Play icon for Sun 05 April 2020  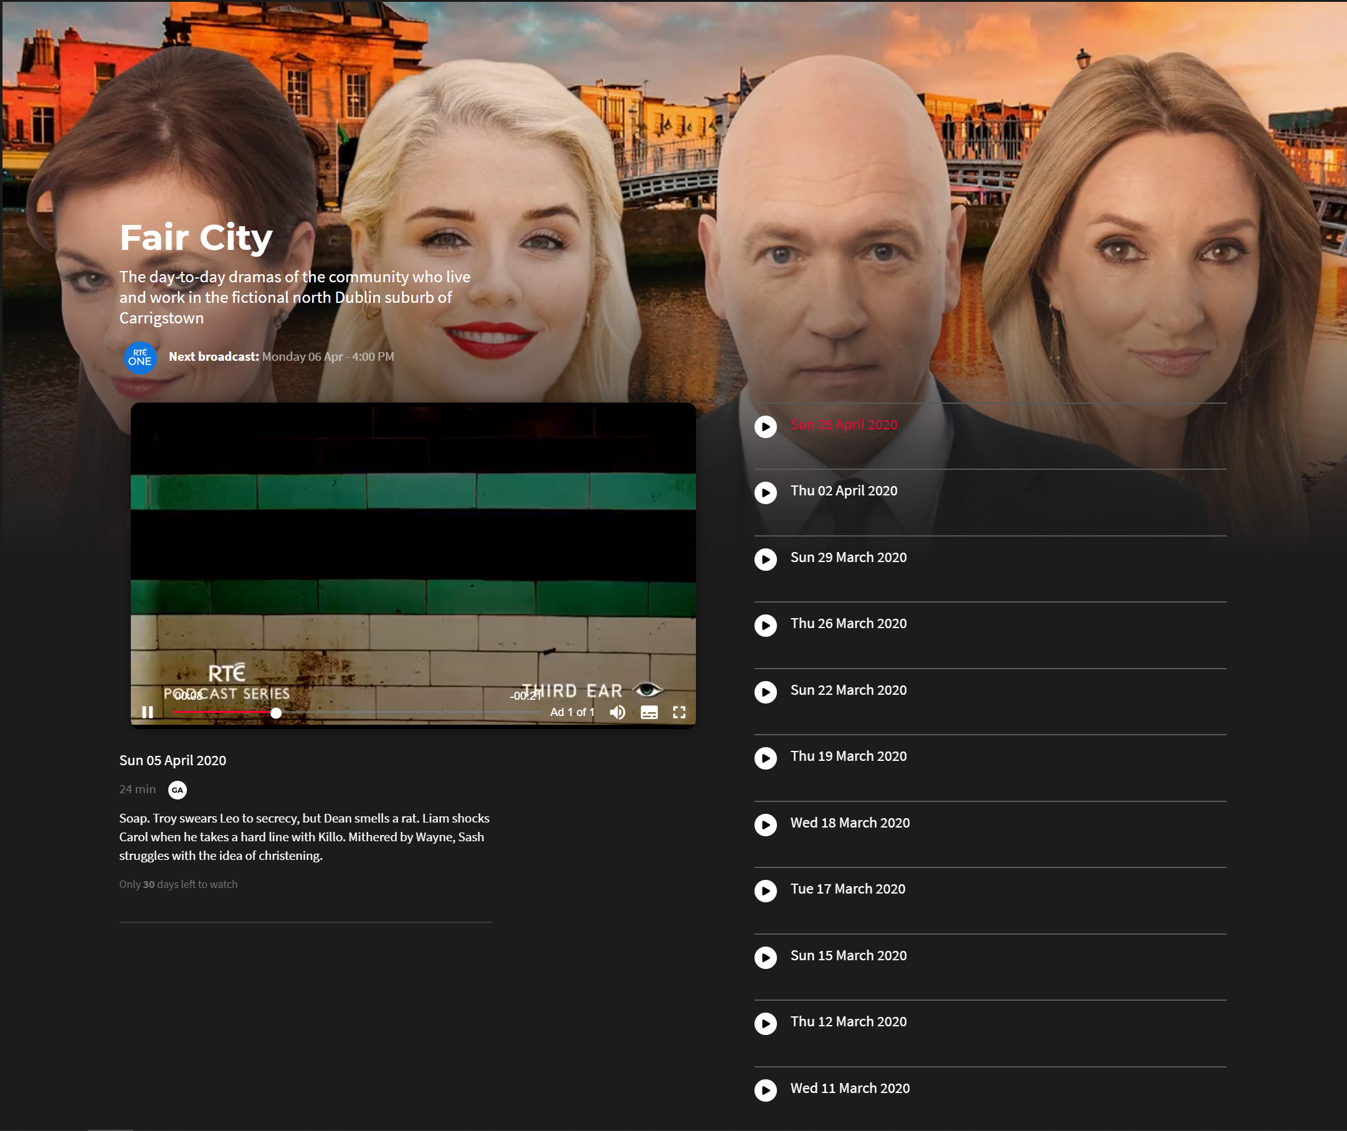pyautogui.click(x=765, y=427)
